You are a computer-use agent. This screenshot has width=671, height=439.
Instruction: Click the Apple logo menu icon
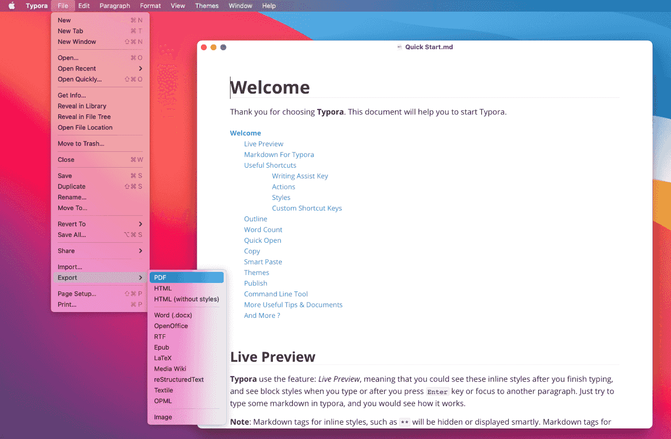click(12, 6)
